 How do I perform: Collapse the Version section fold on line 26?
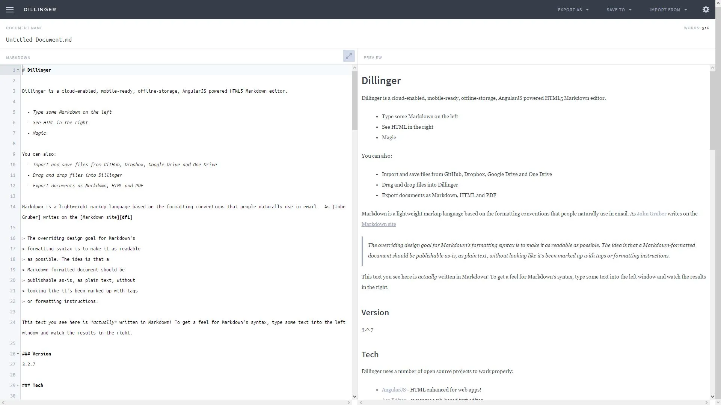tap(17, 354)
